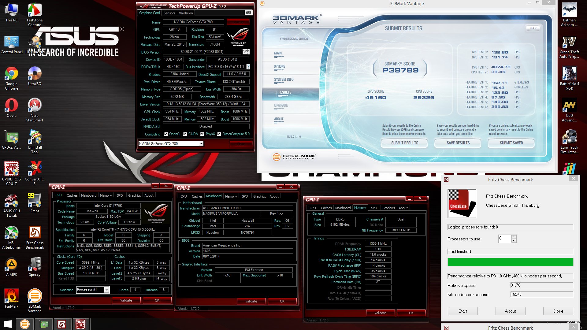Open UltraISO desktop icon
This screenshot has width=587, height=330.
tap(35, 76)
